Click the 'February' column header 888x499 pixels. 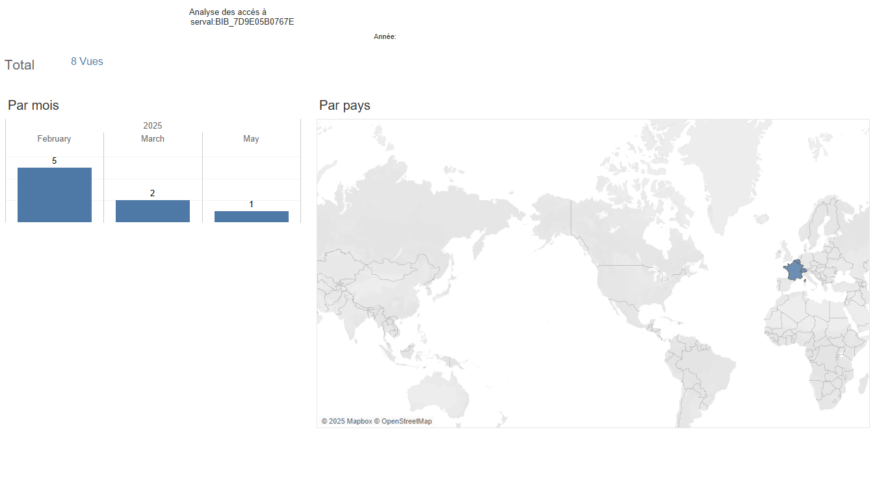point(54,139)
